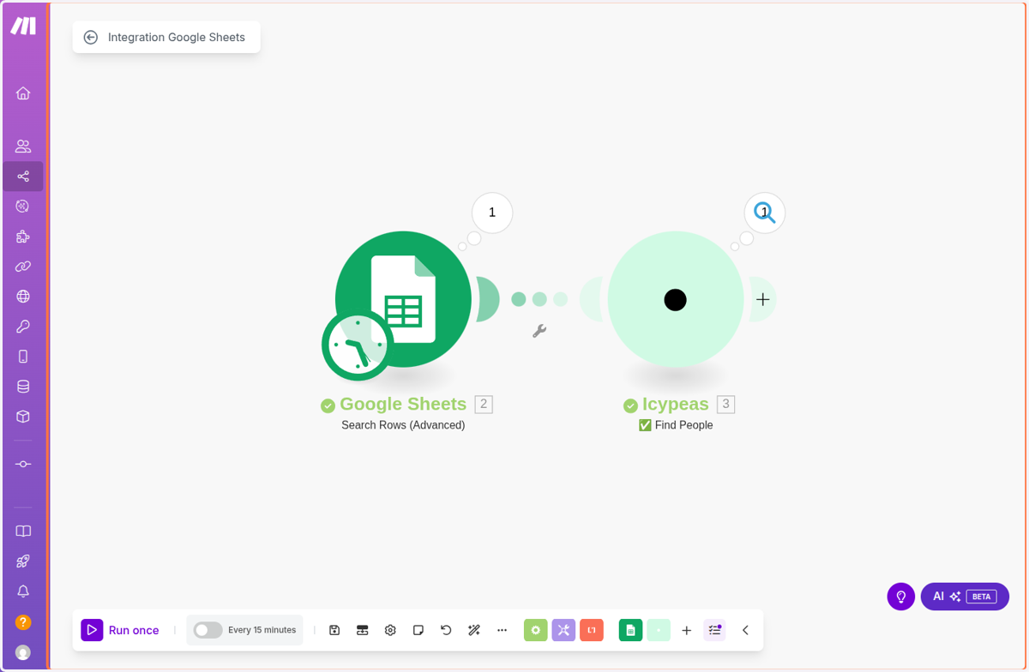The image size is (1029, 672).
Task: Open the Resource hub book icon
Action: tap(23, 531)
